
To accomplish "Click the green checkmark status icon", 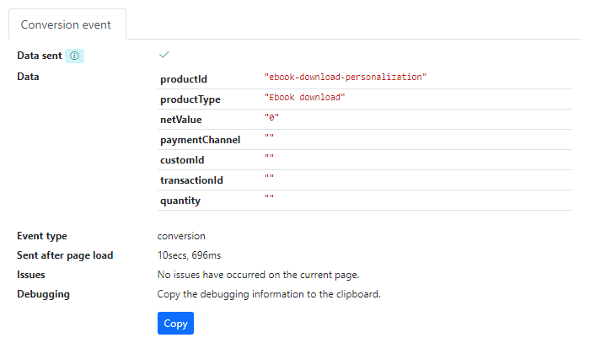I will pos(164,55).
